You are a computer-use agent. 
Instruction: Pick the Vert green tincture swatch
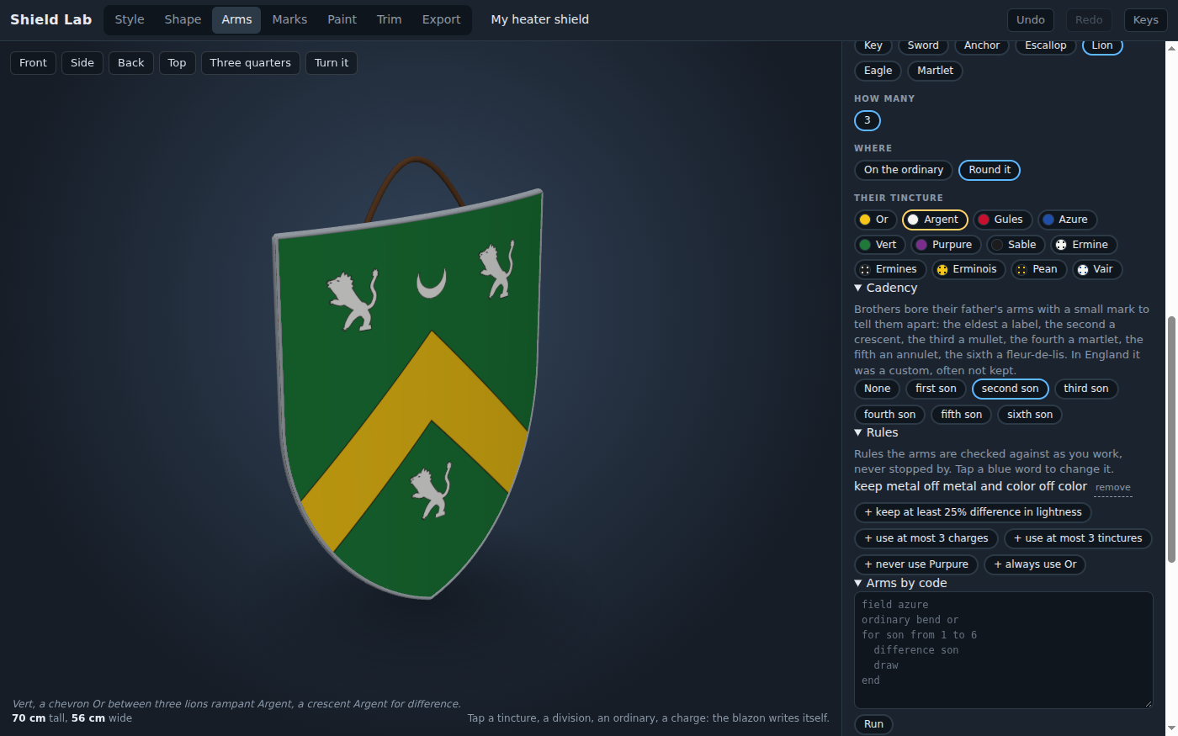click(x=879, y=245)
